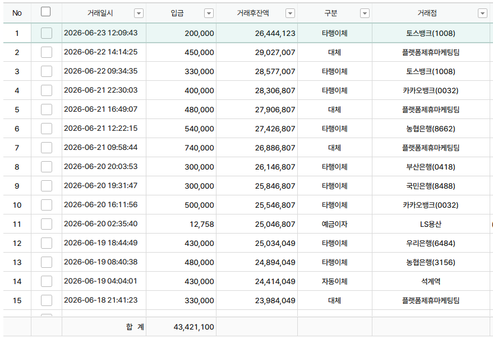493x338 pixels.
Task: Click 카카오뱅크(0032) in row 4
Action: click(430, 90)
